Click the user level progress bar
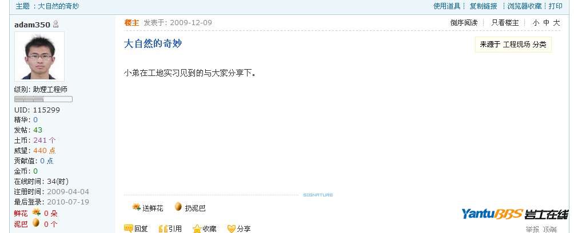Image resolution: width=574 pixels, height=233 pixels. 43,99
